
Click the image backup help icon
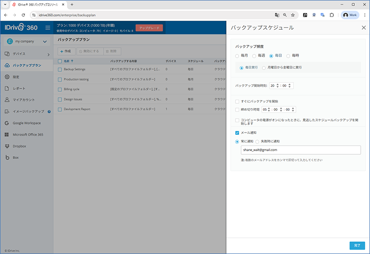[x=49, y=111]
